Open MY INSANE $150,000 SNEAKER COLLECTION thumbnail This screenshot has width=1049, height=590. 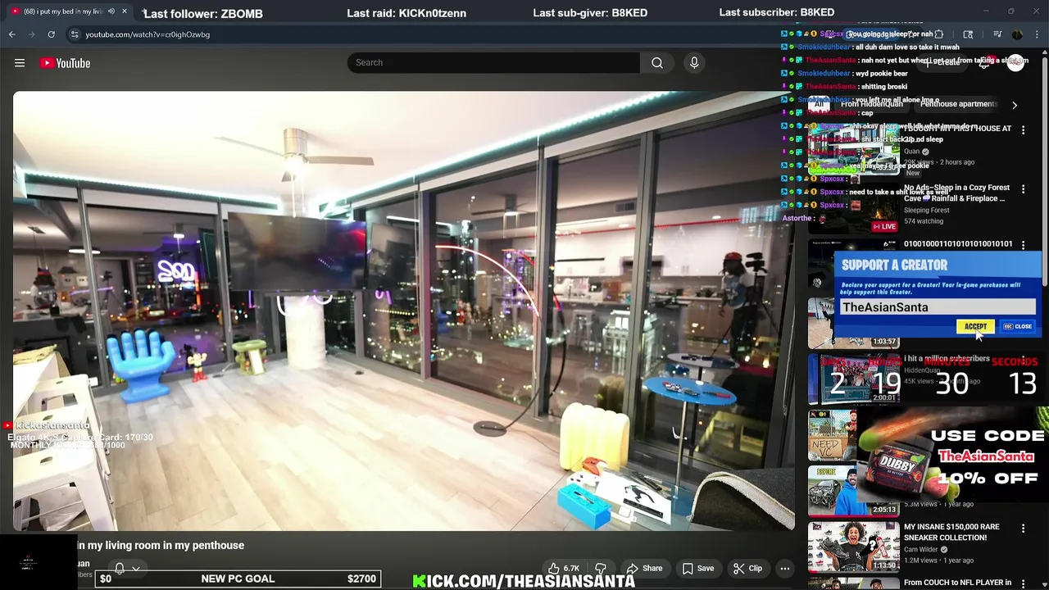coord(854,546)
